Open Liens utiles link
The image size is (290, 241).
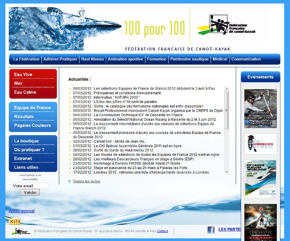[x=26, y=167]
